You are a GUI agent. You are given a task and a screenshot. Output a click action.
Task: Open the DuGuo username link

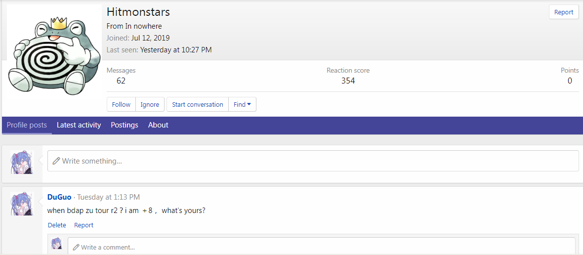click(59, 197)
